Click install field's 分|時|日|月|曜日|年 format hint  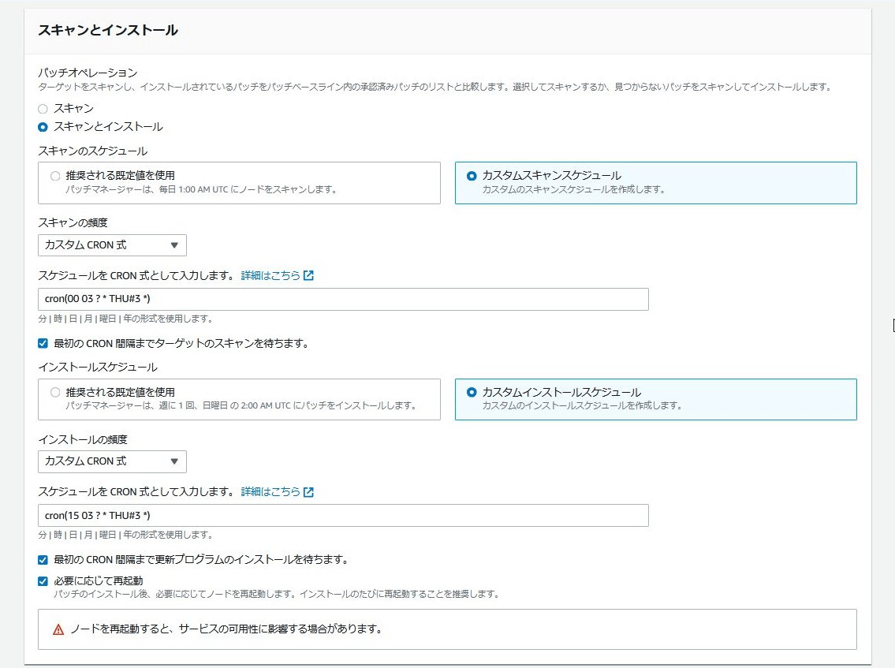click(125, 535)
